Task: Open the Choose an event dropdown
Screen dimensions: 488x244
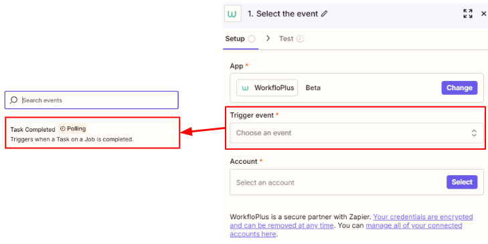Action: [x=357, y=133]
